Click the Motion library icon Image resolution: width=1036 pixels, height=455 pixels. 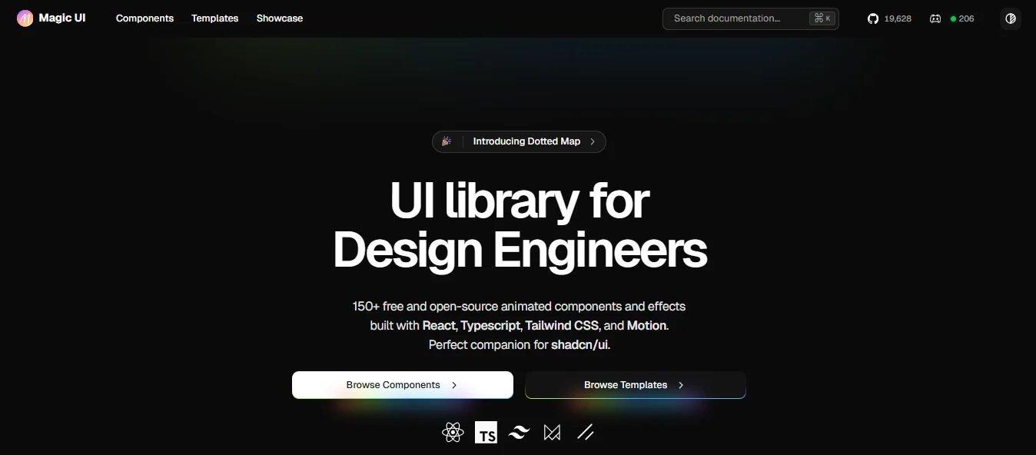click(x=552, y=432)
